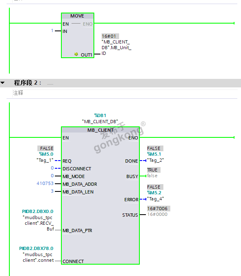Click the OUT1 operand MB_CLIENT_DB.MB_Unit_ID

[116, 48]
